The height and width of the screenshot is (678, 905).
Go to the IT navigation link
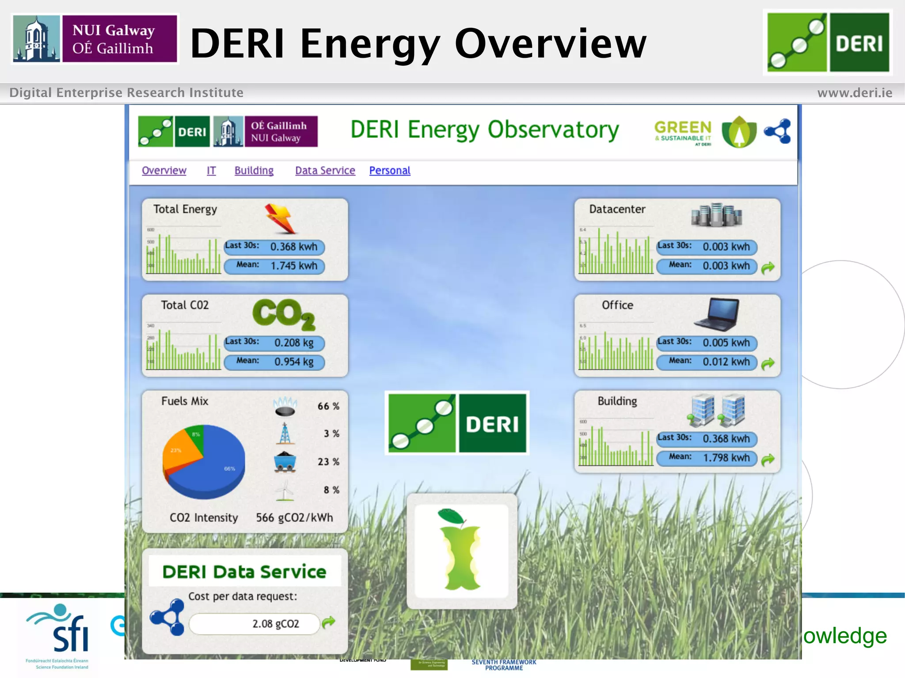click(211, 170)
